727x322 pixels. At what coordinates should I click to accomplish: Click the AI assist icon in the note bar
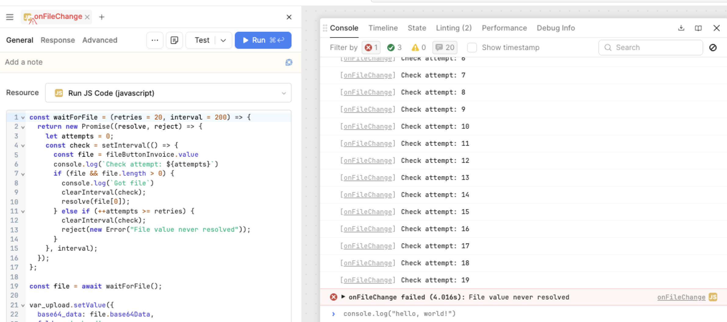pyautogui.click(x=288, y=62)
